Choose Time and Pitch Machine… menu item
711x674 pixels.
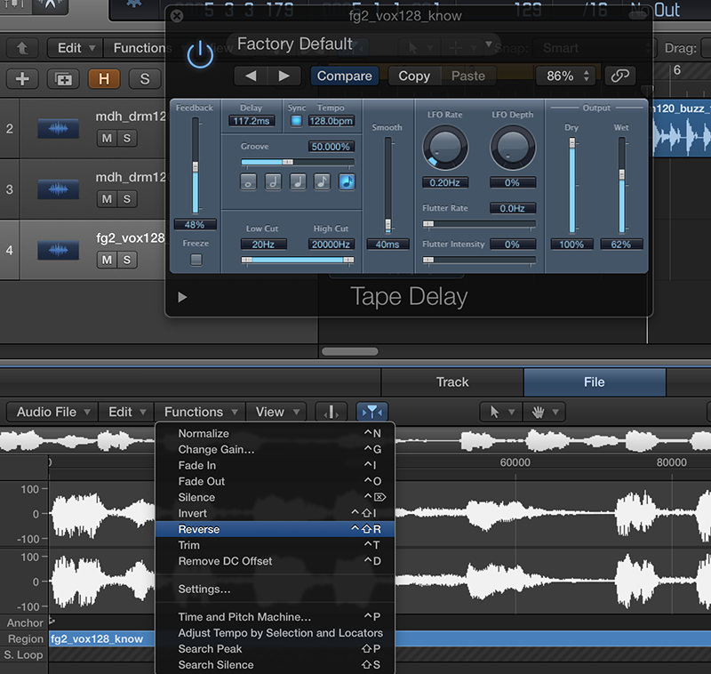tap(275, 617)
